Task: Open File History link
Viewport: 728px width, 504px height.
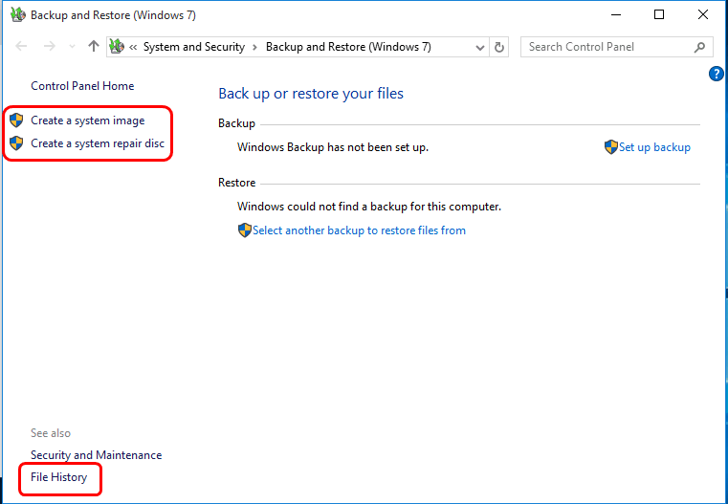Action: click(x=59, y=477)
